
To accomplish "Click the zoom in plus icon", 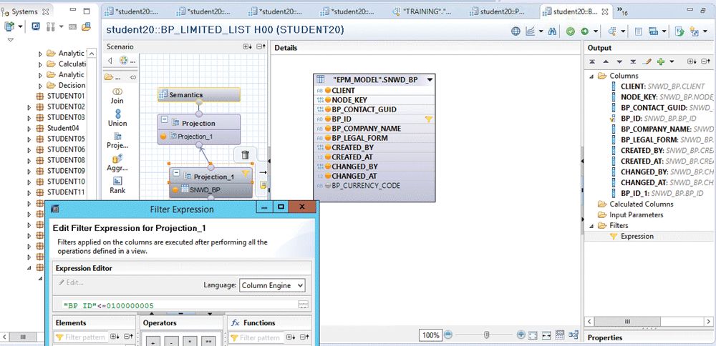I will click(521, 335).
